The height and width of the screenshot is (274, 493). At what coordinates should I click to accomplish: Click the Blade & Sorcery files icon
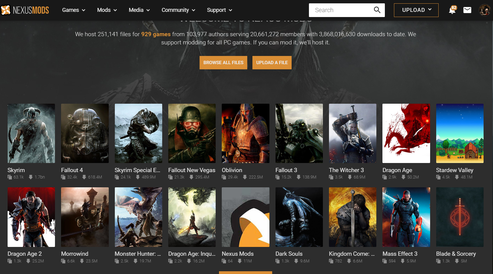coord(438,261)
